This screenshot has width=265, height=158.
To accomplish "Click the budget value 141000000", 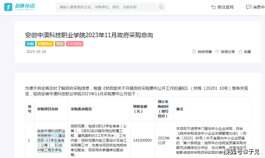I will coord(142,140).
